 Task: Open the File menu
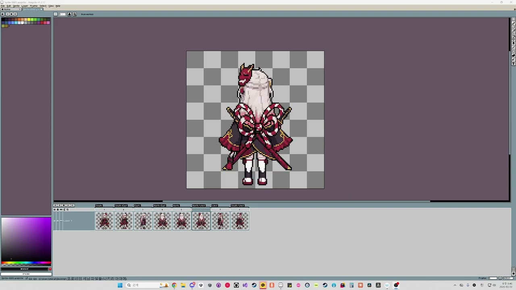tap(3, 6)
